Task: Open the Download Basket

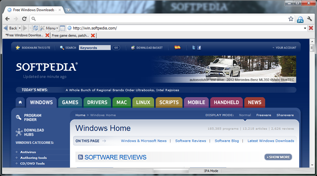Action: 147,48
